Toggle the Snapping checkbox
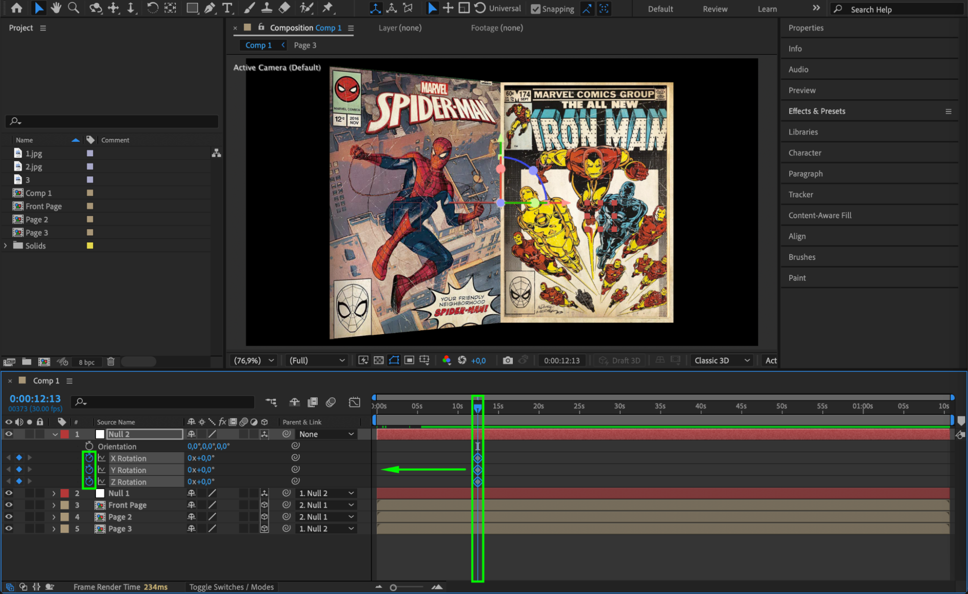Screen dimensions: 968x594 pyautogui.click(x=535, y=9)
